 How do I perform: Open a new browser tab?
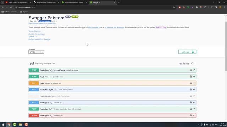click(119, 2)
